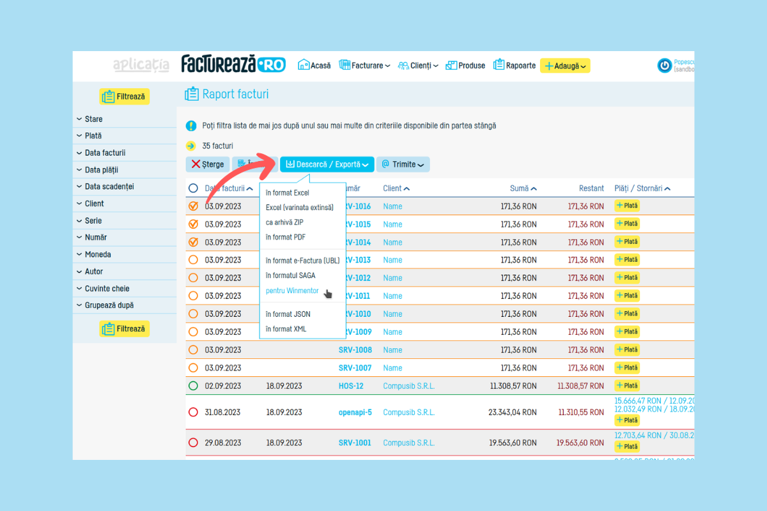Click the power icon next to the username
The width and height of the screenshot is (767, 511).
(665, 65)
